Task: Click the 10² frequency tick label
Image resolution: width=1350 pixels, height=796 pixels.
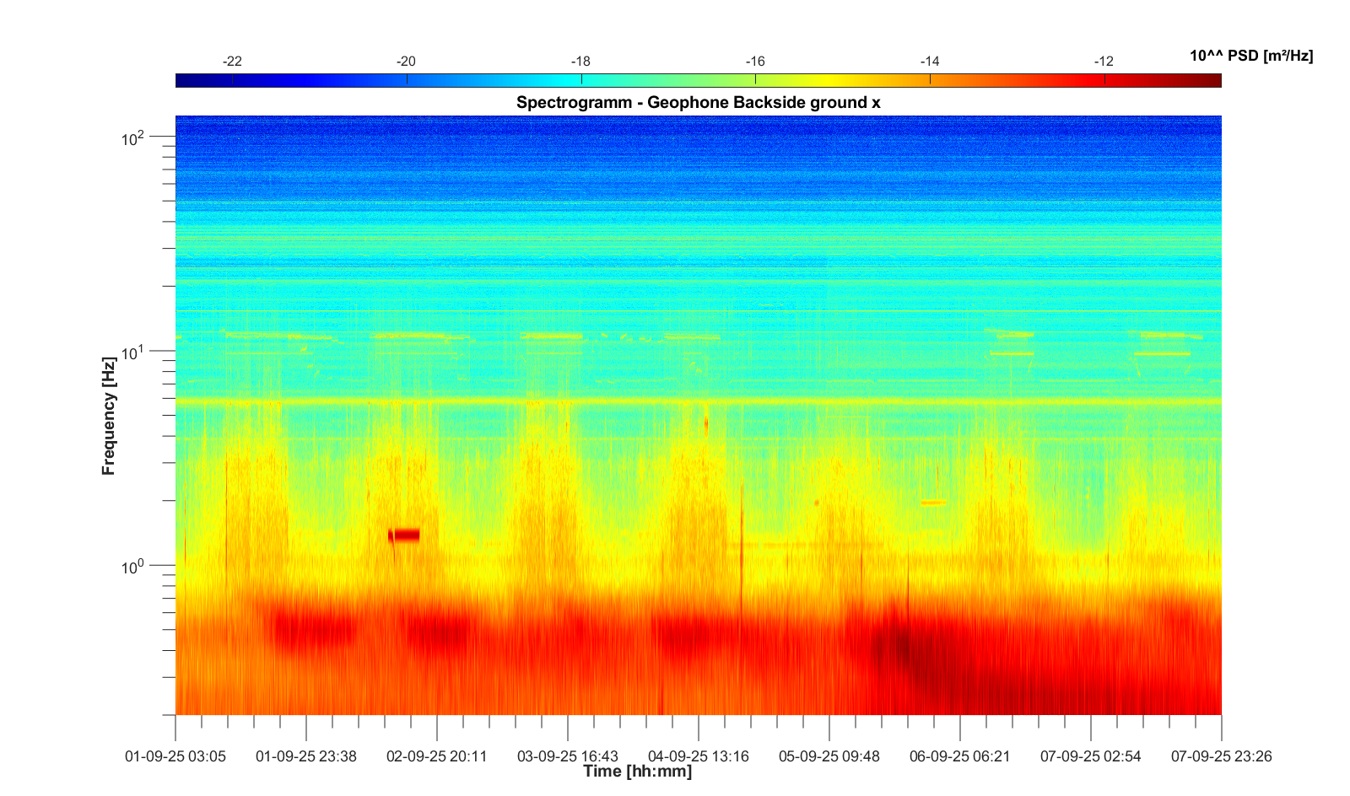Action: [133, 138]
